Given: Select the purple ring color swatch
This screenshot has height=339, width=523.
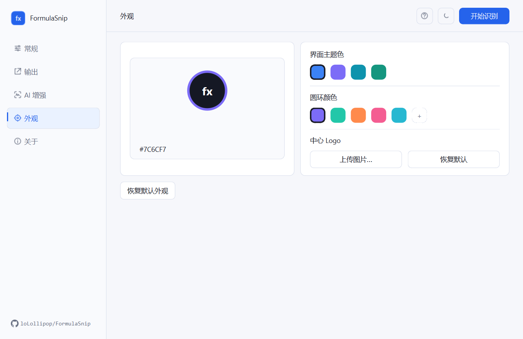Looking at the screenshot, I should coord(318,115).
